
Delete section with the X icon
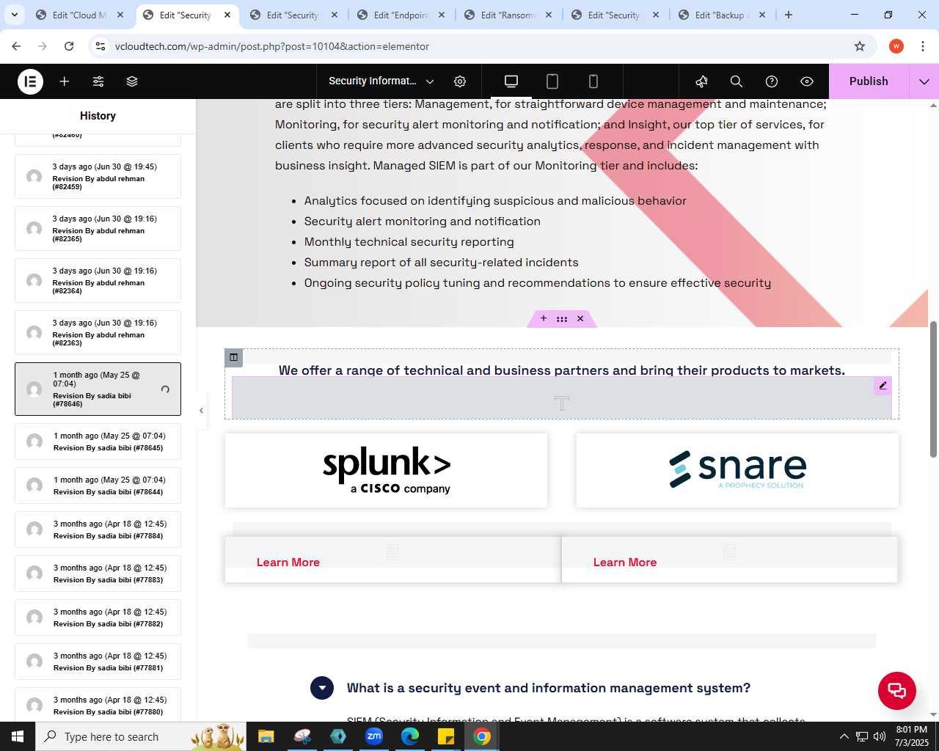click(580, 318)
